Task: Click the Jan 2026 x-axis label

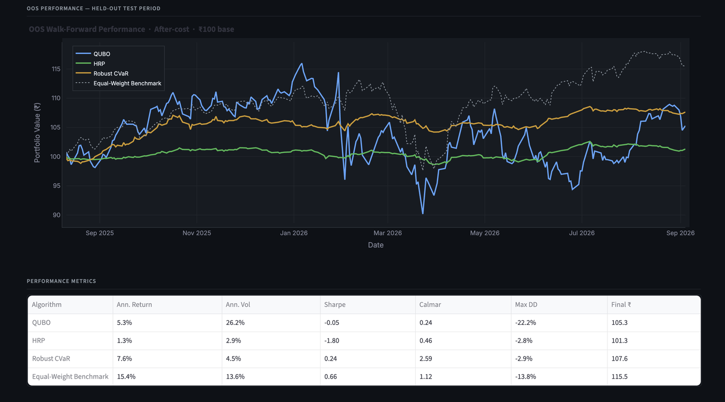Action: pos(294,233)
